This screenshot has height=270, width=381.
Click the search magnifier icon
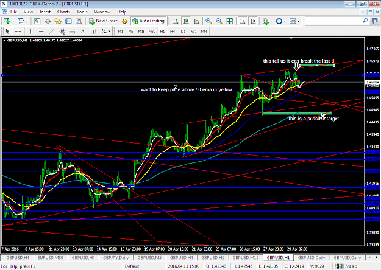pyautogui.click(x=365, y=21)
